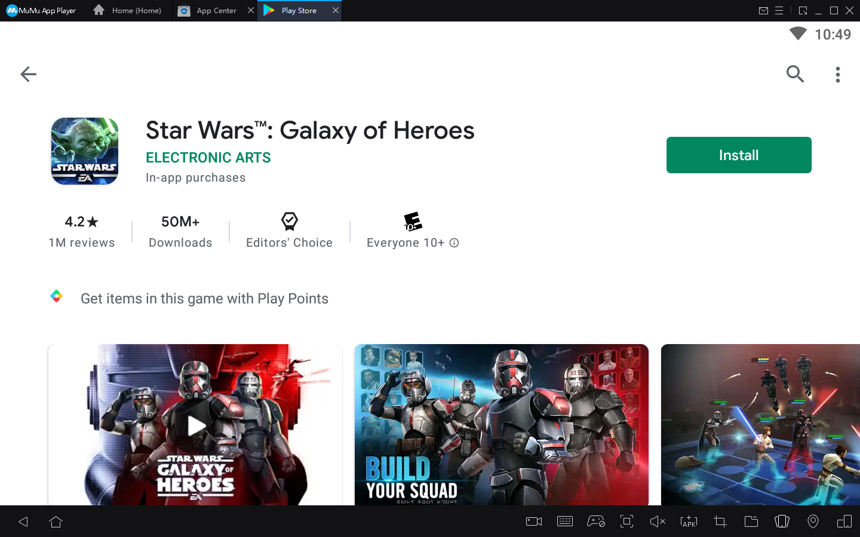The width and height of the screenshot is (860, 537).
Task: Click the window resize mode icon in title bar
Action: pyautogui.click(x=803, y=11)
